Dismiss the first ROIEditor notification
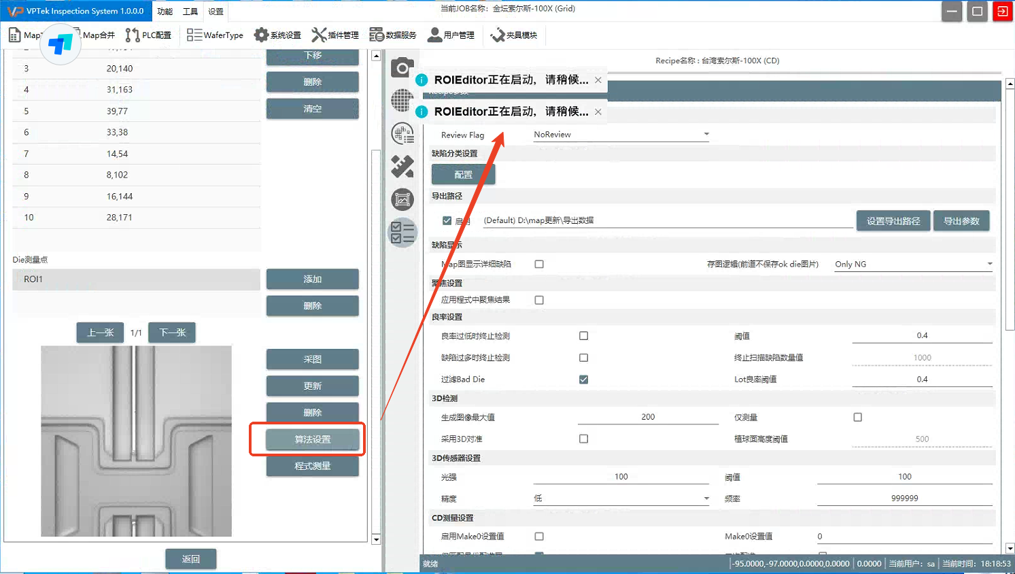 coord(598,80)
